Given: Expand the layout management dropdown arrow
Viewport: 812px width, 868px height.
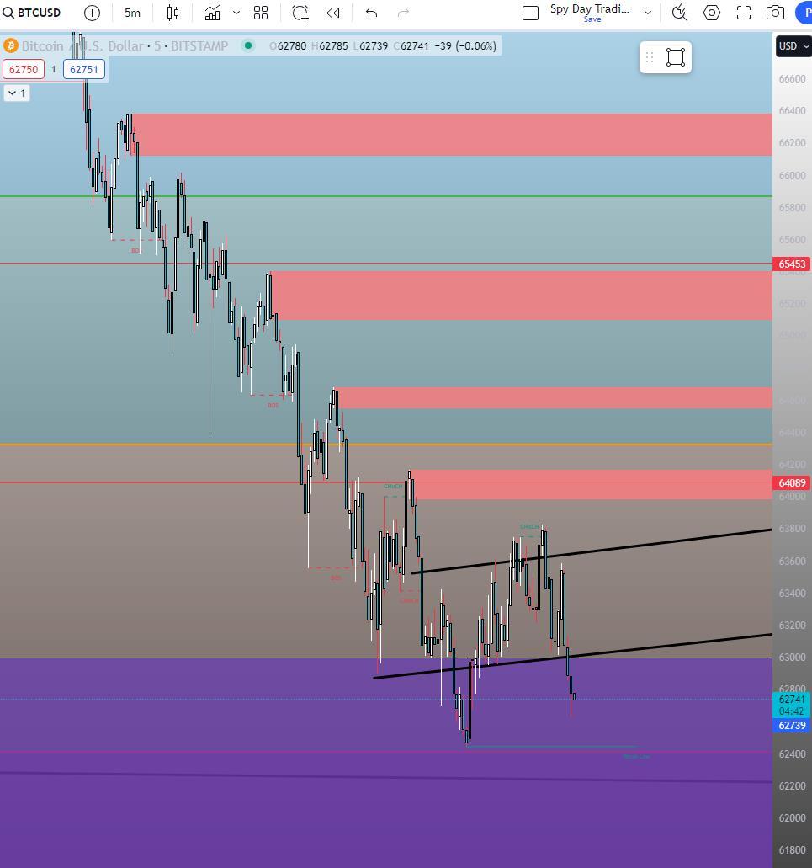Looking at the screenshot, I should pyautogui.click(x=648, y=13).
